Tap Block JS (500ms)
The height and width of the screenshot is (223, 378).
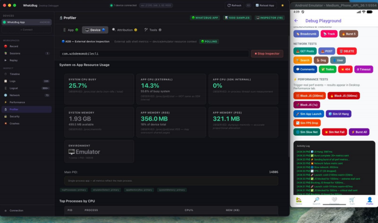(344, 96)
